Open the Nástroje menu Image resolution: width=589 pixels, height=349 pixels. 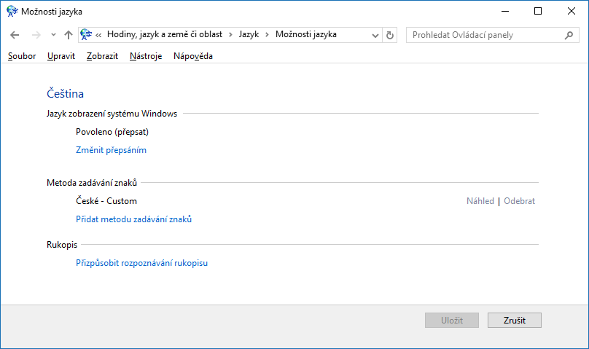click(146, 56)
